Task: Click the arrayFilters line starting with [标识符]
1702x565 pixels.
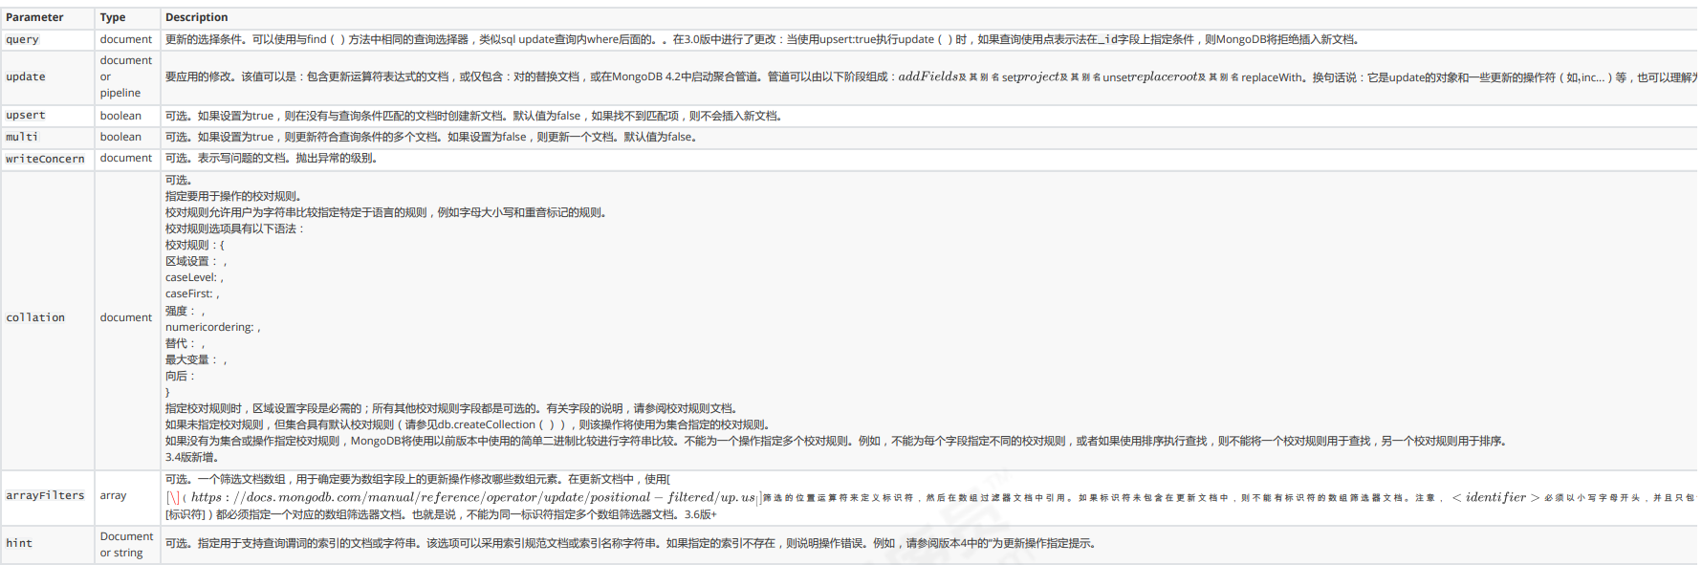Action: [x=441, y=514]
